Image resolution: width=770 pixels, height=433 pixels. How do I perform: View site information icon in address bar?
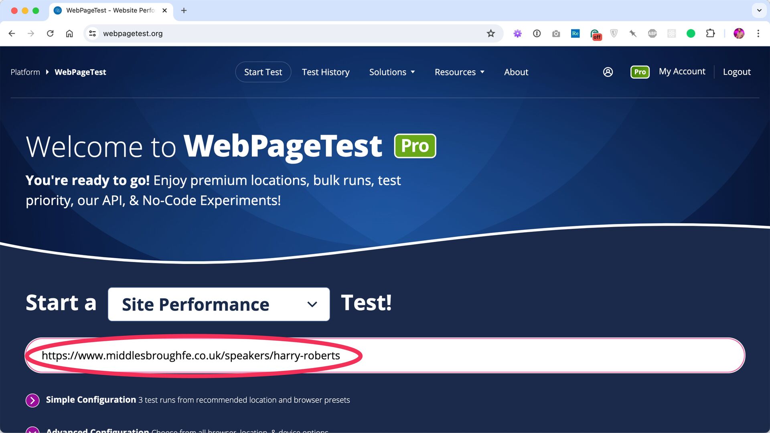tap(92, 33)
